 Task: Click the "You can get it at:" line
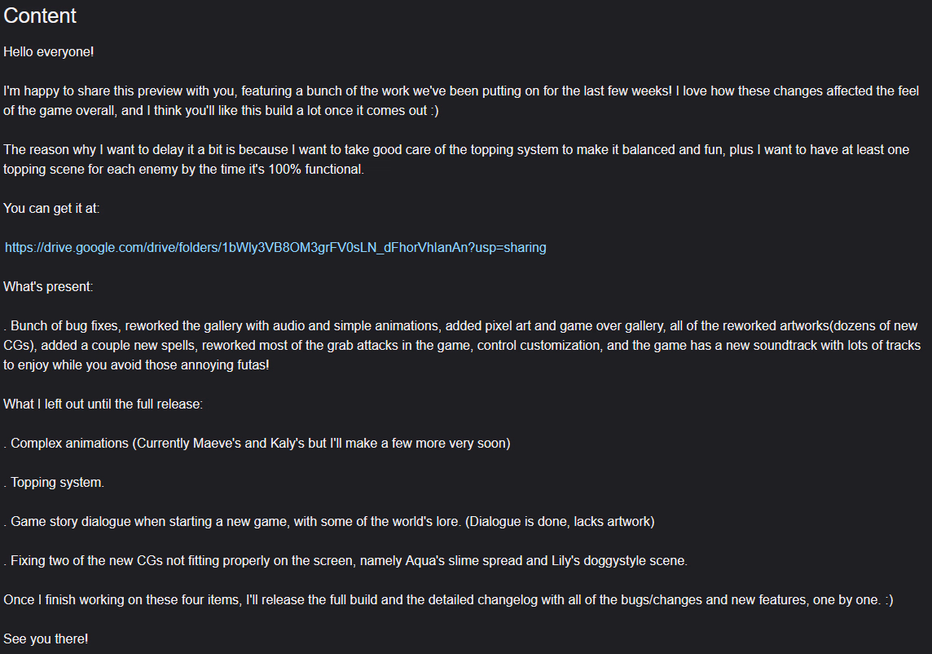(x=51, y=208)
